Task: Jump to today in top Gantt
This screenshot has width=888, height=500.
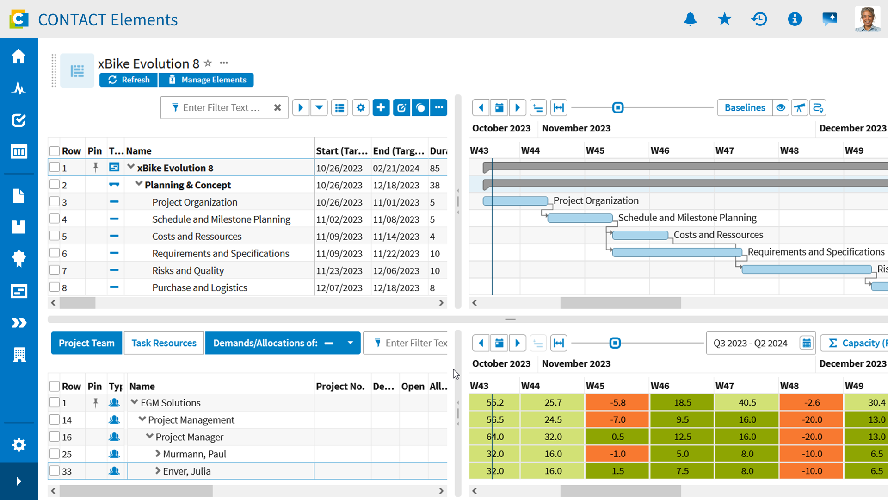Action: [499, 107]
